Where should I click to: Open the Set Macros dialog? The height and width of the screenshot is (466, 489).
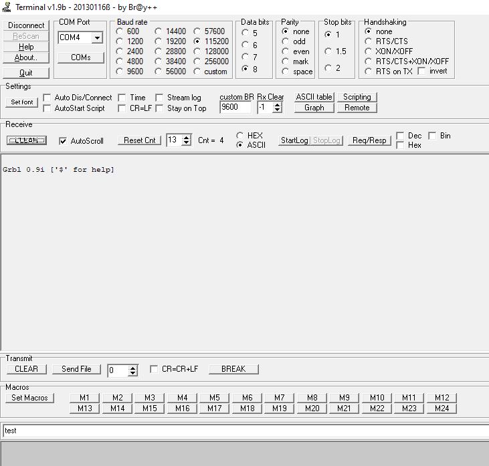(29, 398)
